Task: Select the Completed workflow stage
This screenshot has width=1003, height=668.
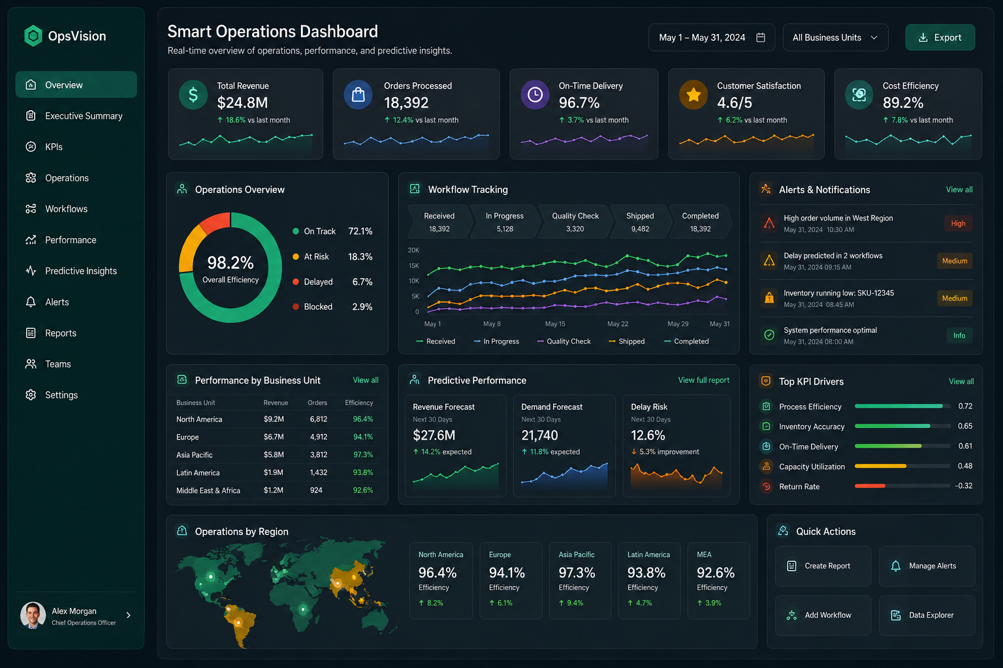Action: pos(701,222)
